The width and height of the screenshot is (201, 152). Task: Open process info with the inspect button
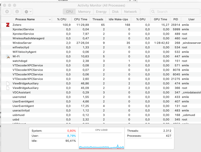point(17,12)
